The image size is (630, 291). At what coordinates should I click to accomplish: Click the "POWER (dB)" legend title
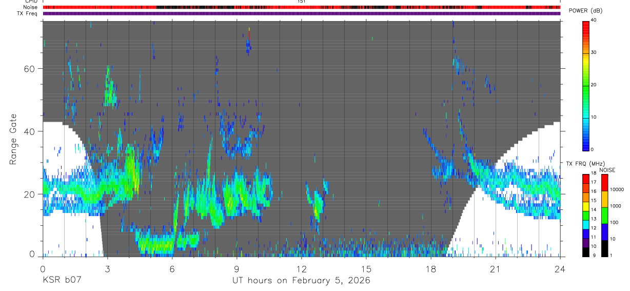pos(586,11)
